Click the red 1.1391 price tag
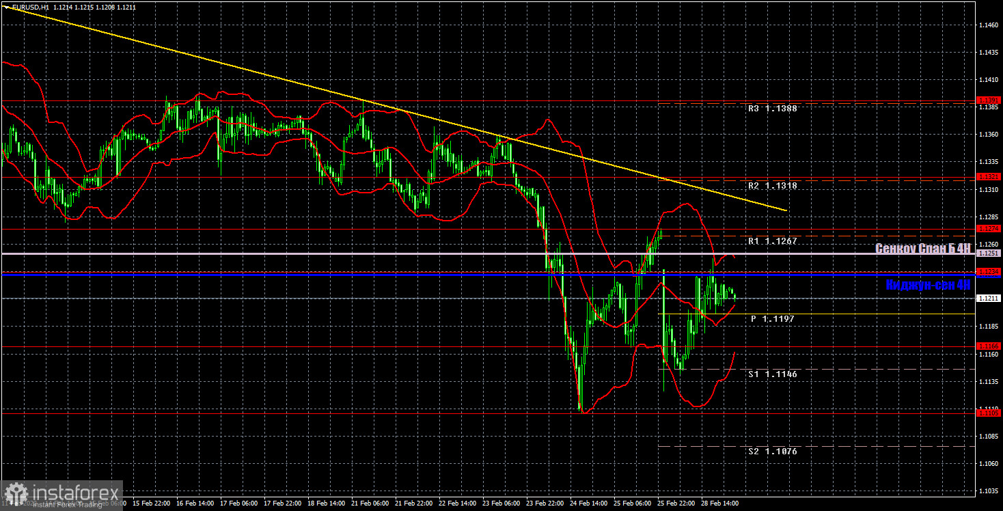Screen dimensions: 1003x511 (x=989, y=100)
